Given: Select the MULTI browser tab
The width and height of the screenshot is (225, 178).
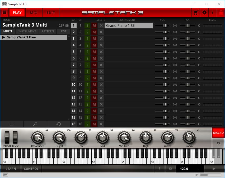Looking at the screenshot, I should click(x=8, y=31).
